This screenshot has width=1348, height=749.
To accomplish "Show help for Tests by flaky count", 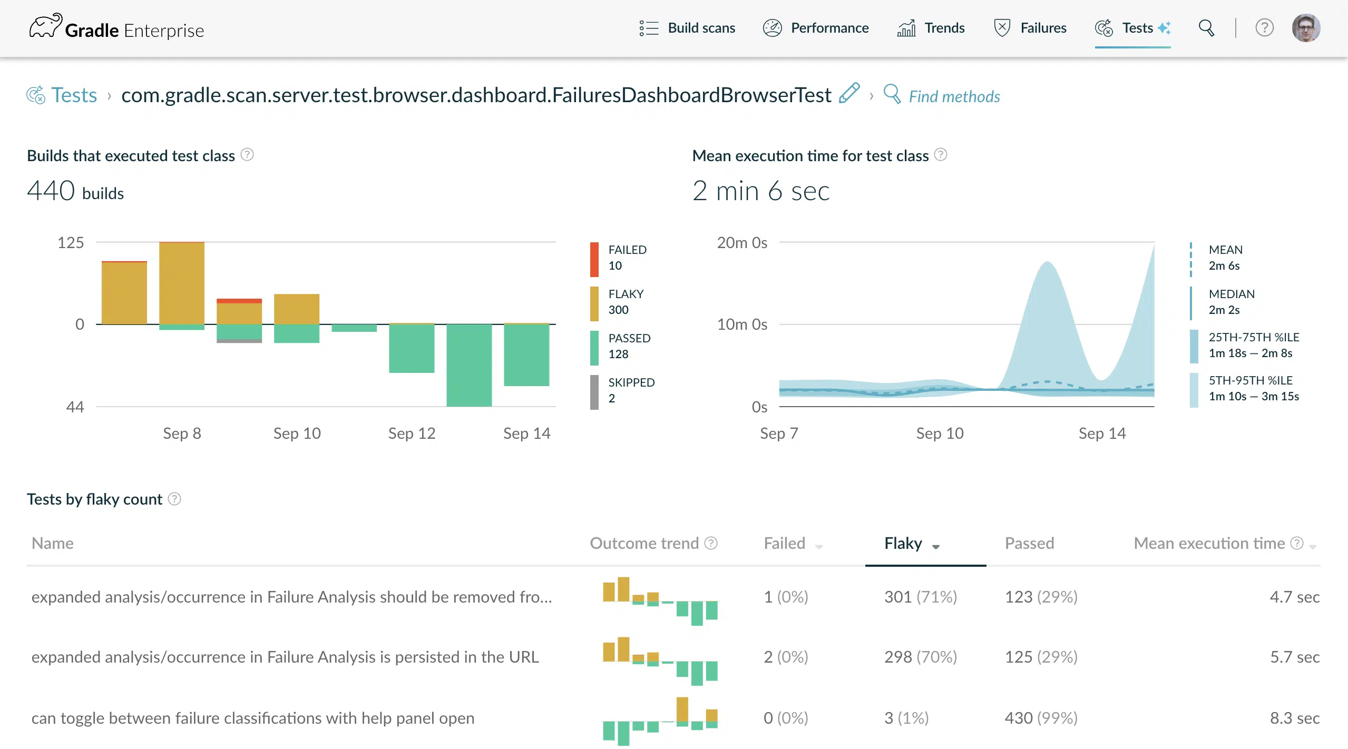I will coord(174,499).
